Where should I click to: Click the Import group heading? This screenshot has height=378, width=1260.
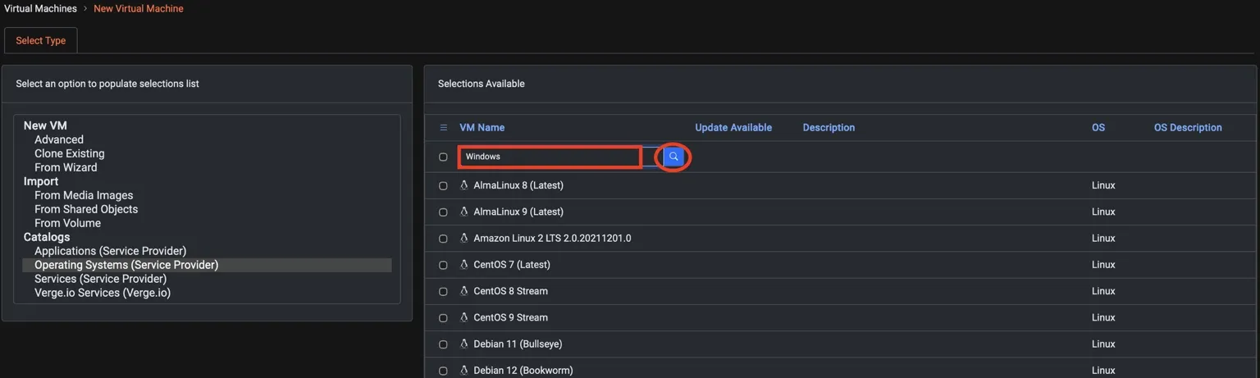click(41, 181)
